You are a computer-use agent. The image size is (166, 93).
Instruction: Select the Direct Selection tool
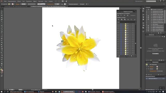2,11
